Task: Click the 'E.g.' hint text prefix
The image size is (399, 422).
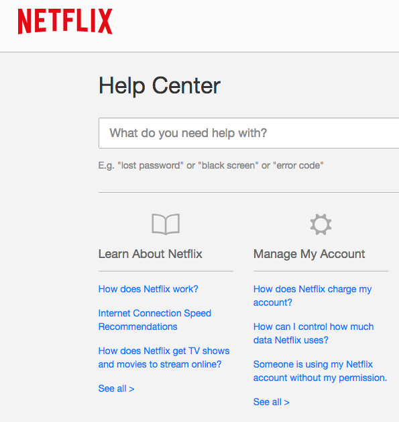Action: (x=107, y=165)
